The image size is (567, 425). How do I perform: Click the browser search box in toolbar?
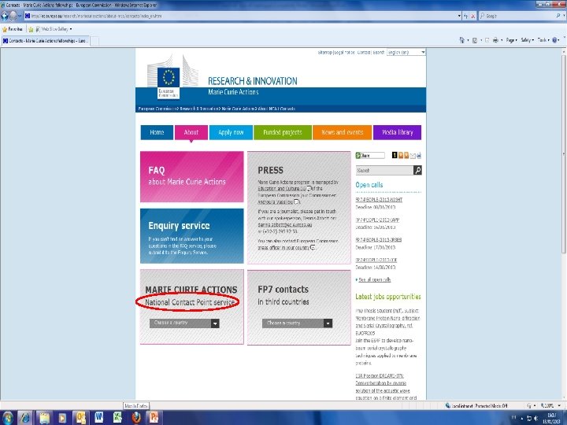tap(519, 16)
